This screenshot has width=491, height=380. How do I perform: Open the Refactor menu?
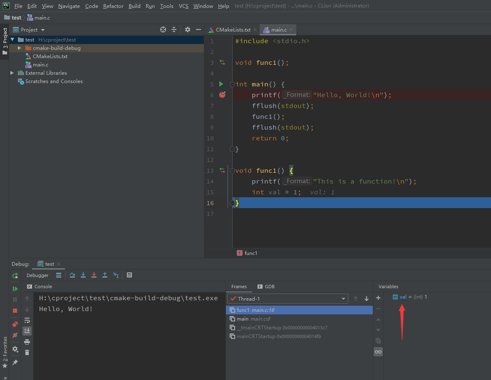[113, 6]
